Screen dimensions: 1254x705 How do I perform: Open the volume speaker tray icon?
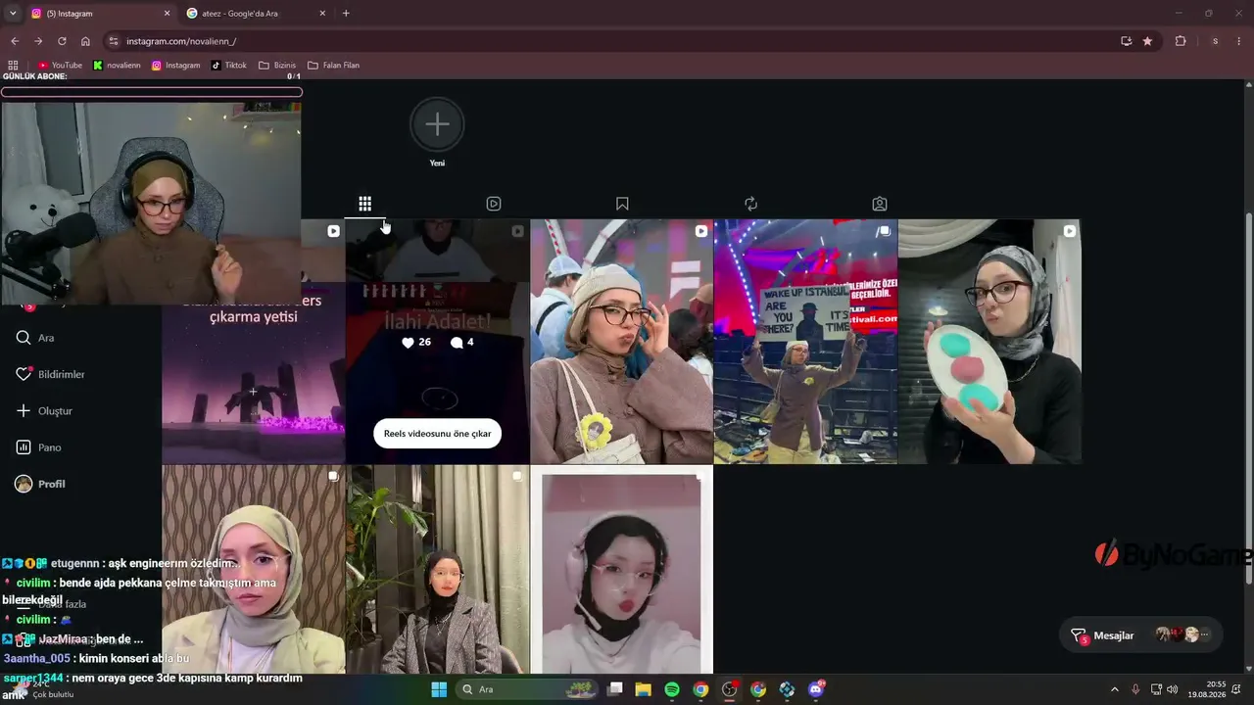(1173, 689)
